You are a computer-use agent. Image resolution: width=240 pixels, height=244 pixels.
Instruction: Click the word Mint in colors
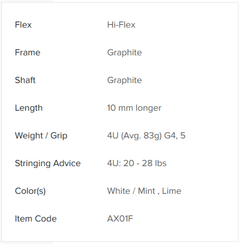click(147, 191)
